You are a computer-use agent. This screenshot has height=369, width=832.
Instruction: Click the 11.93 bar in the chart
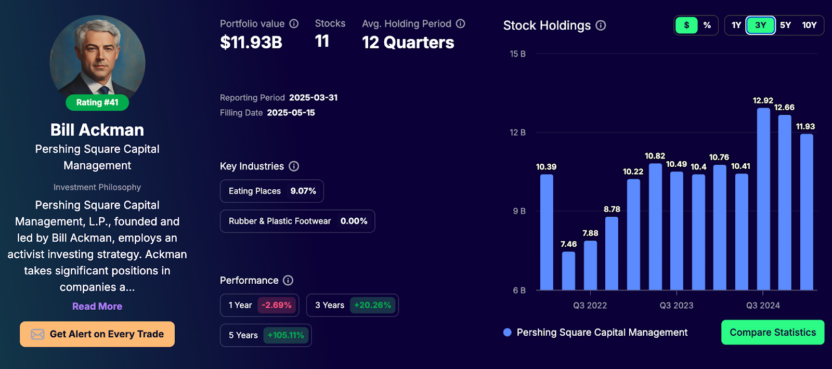pyautogui.click(x=807, y=212)
